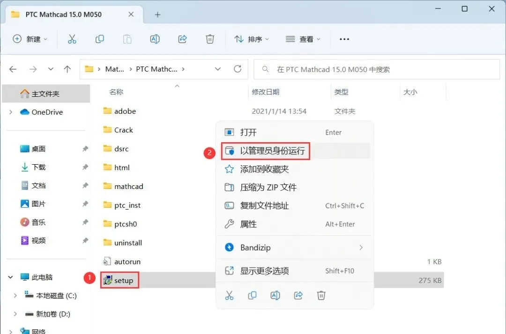Open recent locations dropdown arrow
Image resolution: width=506 pixels, height=334 pixels.
tap(51, 69)
